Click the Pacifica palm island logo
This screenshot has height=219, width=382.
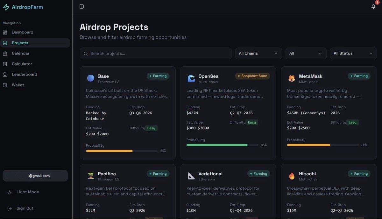pyautogui.click(x=91, y=176)
